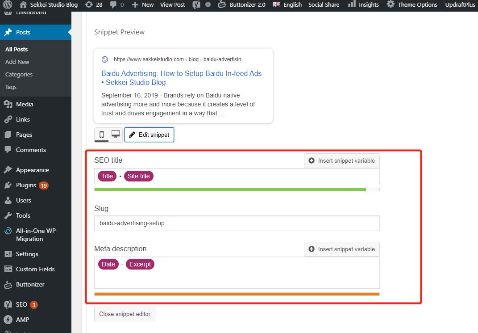478x333 pixels.
Task: Open the Yoast SEO icon in admin bar
Action: [x=196, y=4]
